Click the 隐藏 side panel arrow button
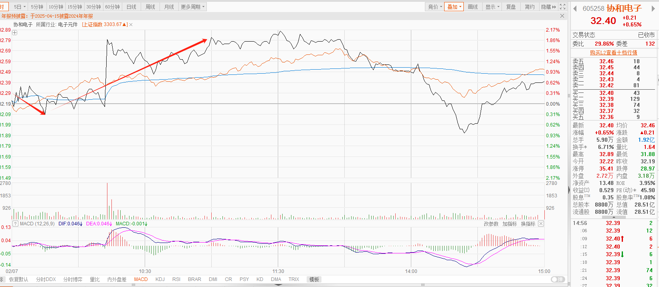Image resolution: width=659 pixels, height=287 pixels. tap(548, 7)
